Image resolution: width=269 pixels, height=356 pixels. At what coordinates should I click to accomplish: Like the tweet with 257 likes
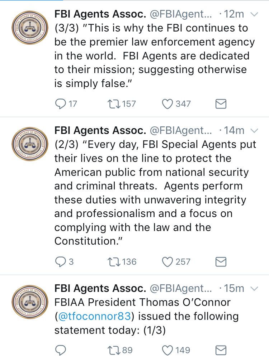point(168,262)
